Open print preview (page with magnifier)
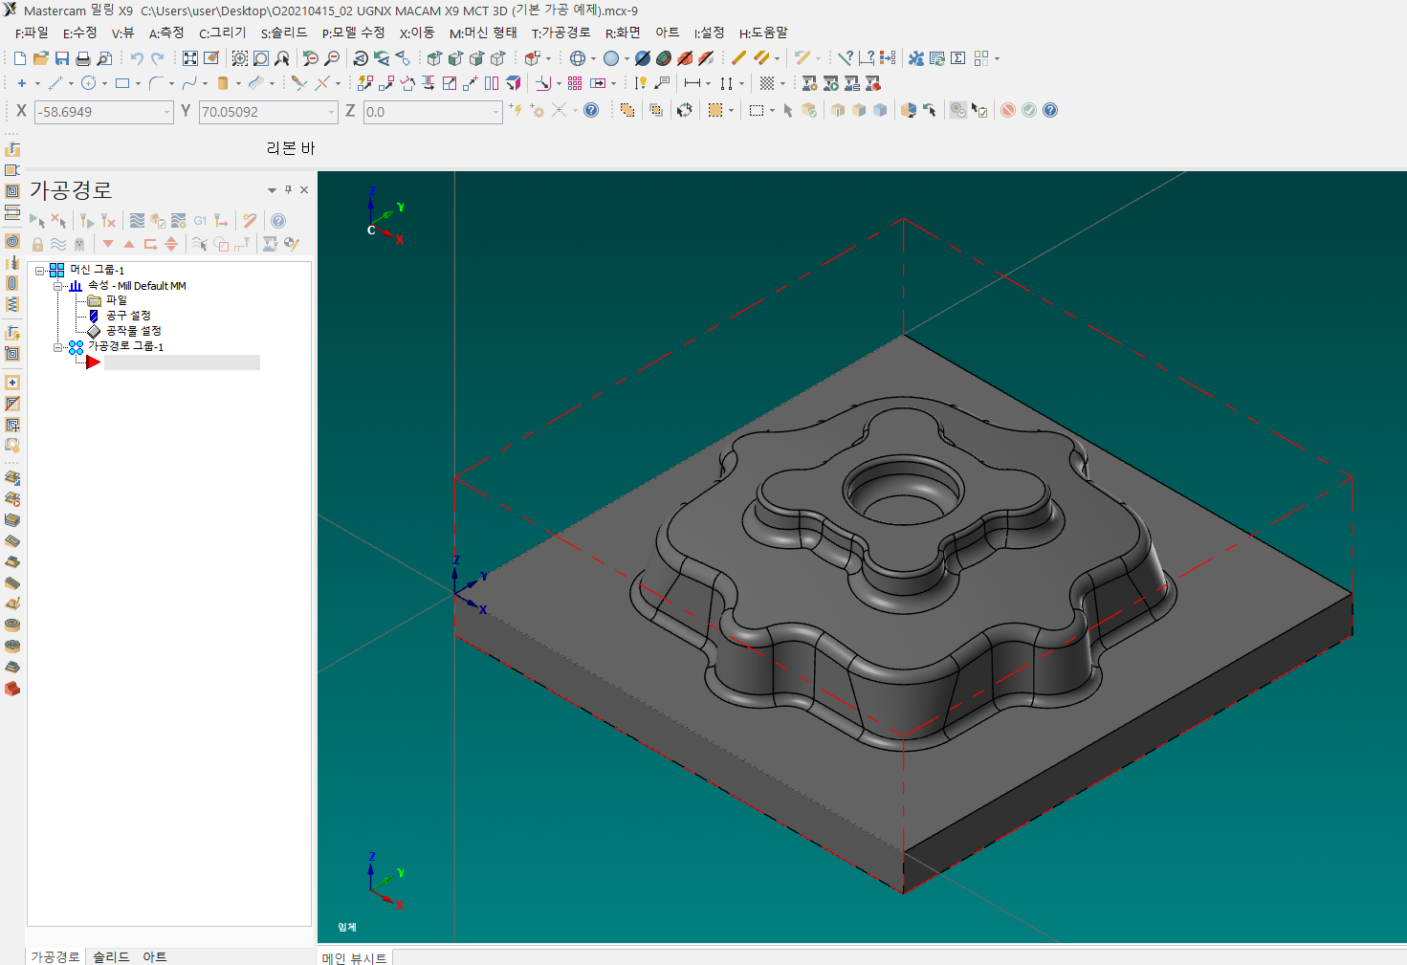 104,58
